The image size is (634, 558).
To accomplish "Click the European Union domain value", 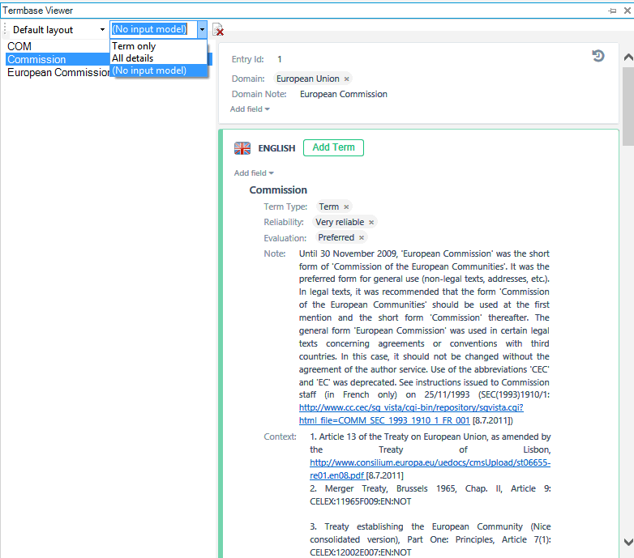I will 308,79.
